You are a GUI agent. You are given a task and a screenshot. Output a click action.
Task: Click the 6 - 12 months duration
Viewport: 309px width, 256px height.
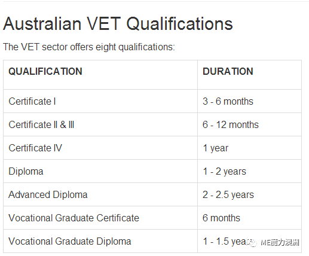tap(231, 124)
